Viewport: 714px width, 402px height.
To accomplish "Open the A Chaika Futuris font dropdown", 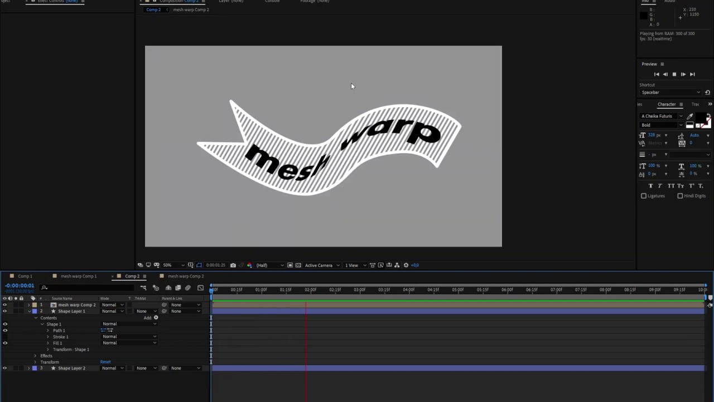I will pyautogui.click(x=662, y=116).
